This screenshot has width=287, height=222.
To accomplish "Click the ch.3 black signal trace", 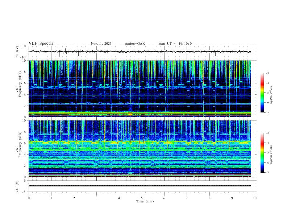I will [x=140, y=186].
